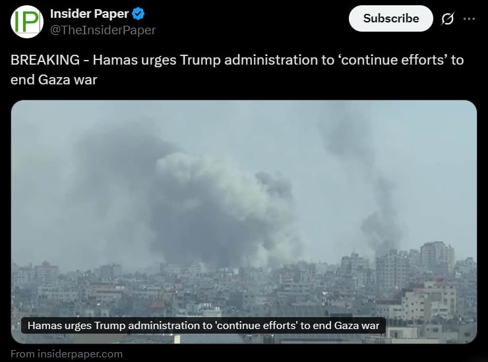Select the 'end Gaza war' line of post

pyautogui.click(x=54, y=80)
